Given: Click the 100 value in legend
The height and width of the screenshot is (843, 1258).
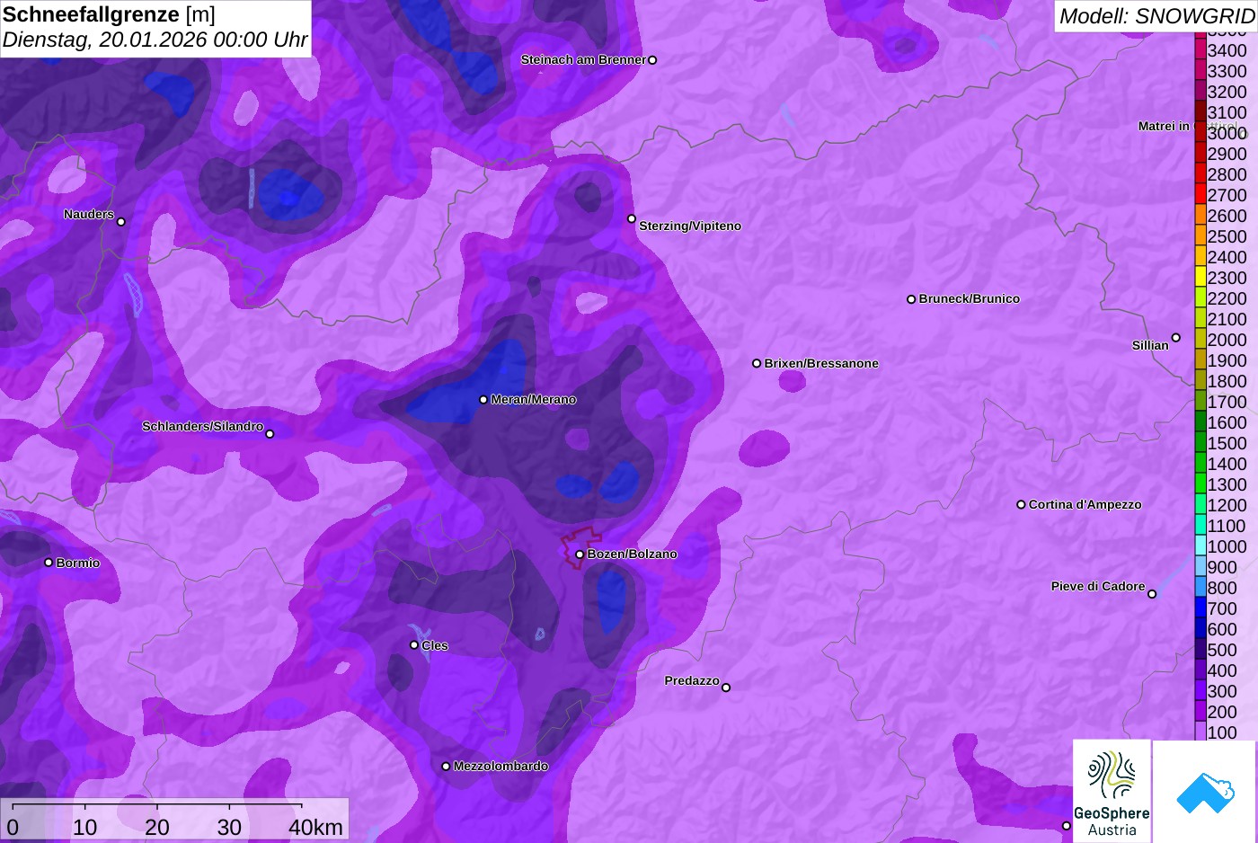Looking at the screenshot, I should (1222, 732).
